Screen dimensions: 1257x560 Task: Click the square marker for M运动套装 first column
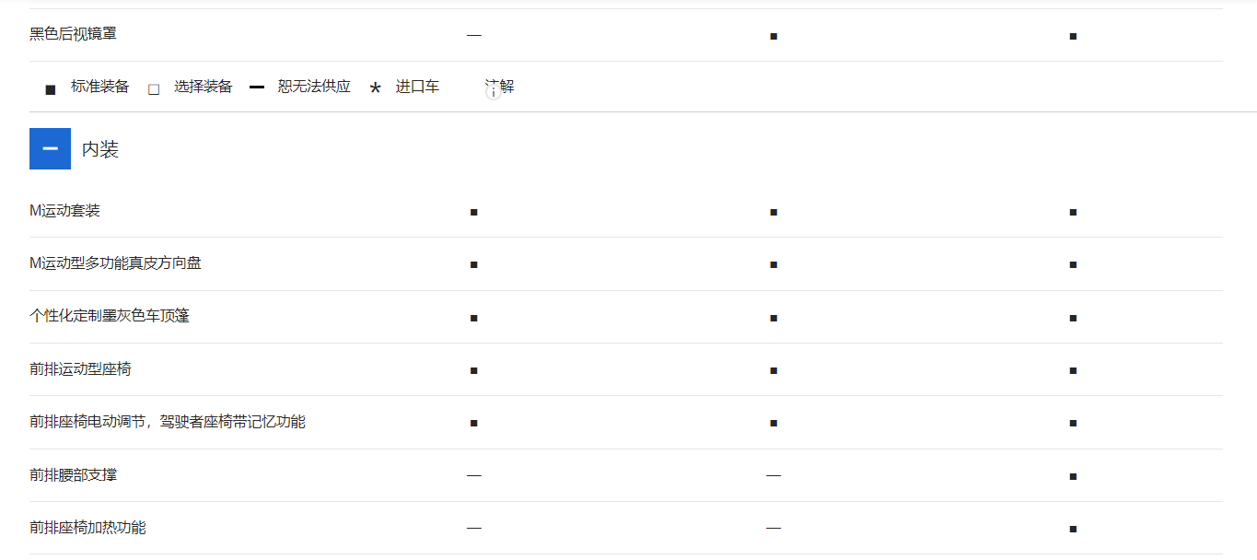pos(473,212)
